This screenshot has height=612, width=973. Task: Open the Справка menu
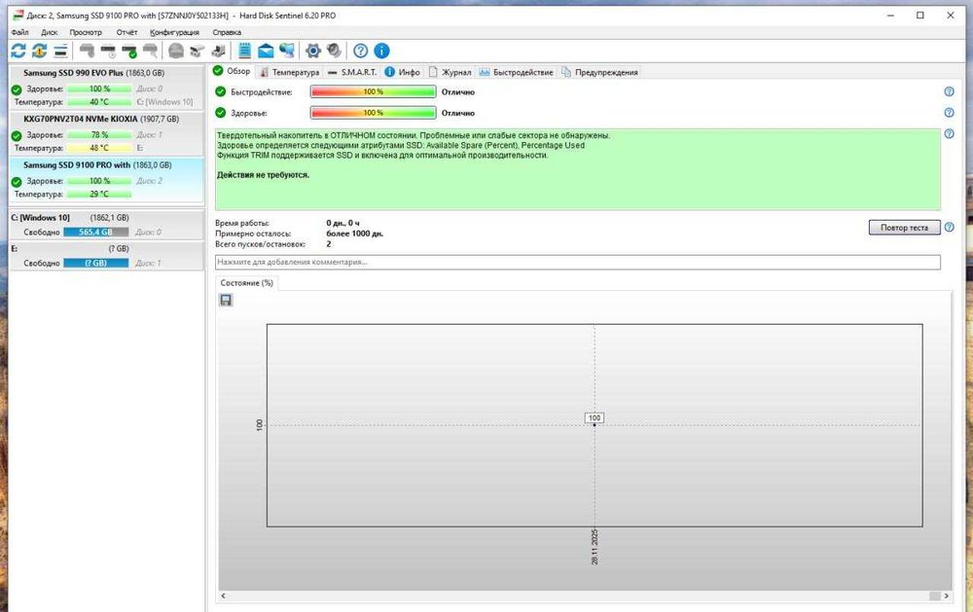pyautogui.click(x=227, y=32)
